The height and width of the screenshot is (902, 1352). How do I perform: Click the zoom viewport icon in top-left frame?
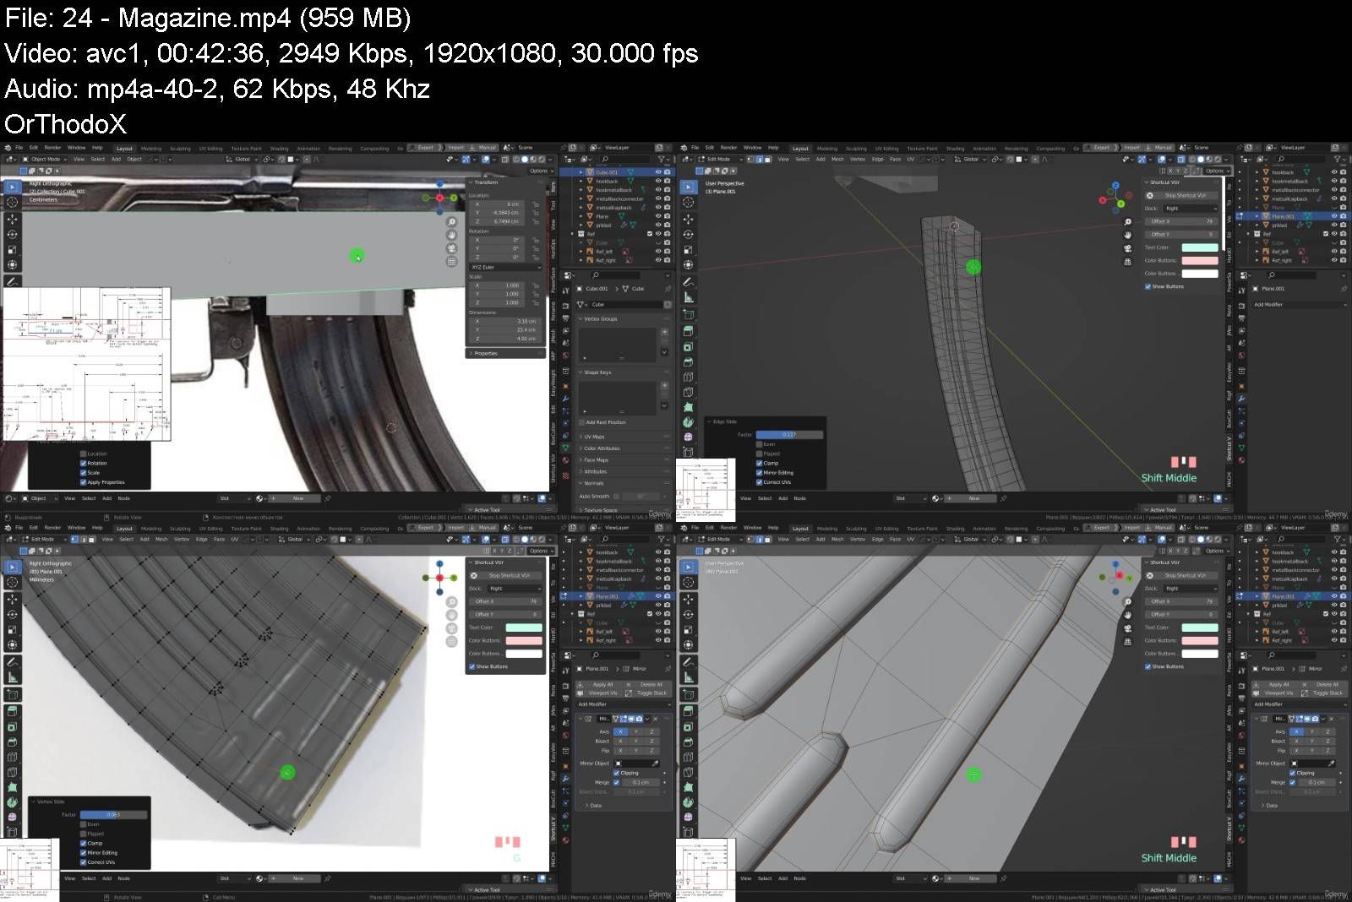click(452, 222)
